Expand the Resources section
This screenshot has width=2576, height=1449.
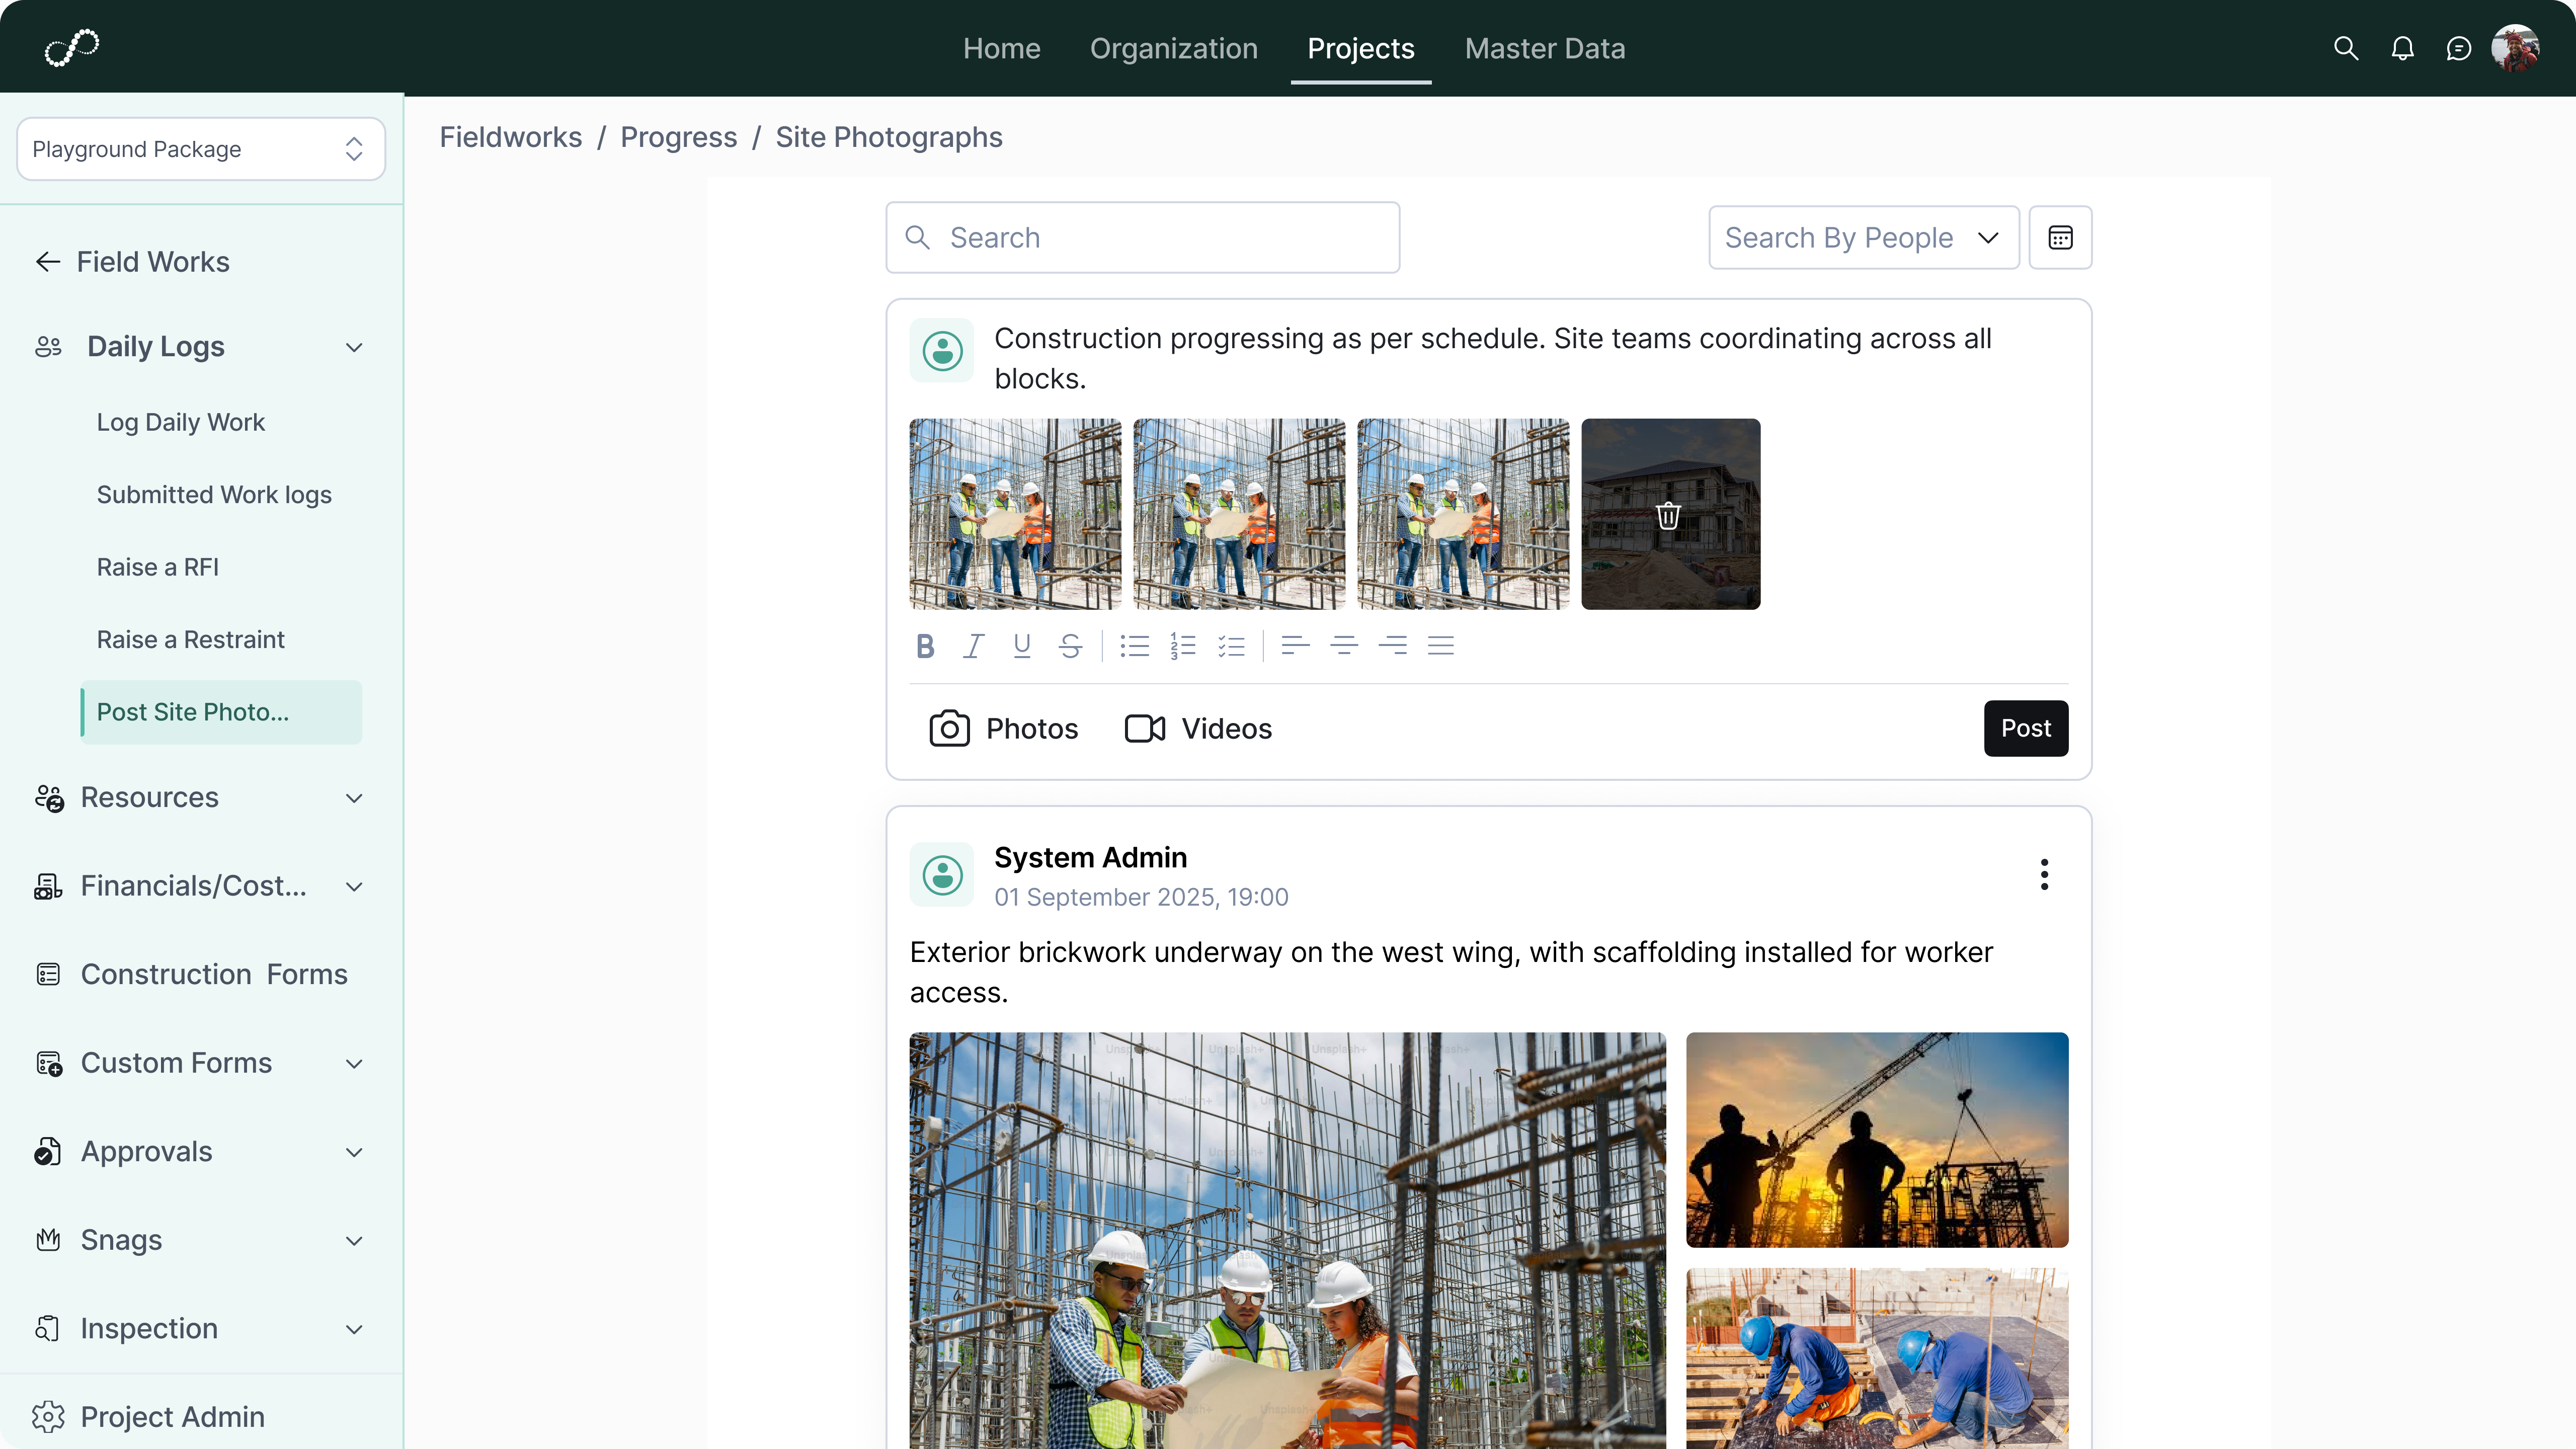click(354, 798)
